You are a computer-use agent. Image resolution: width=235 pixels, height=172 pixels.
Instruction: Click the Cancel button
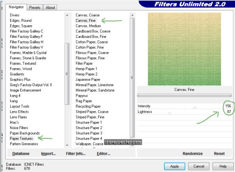point(199,166)
